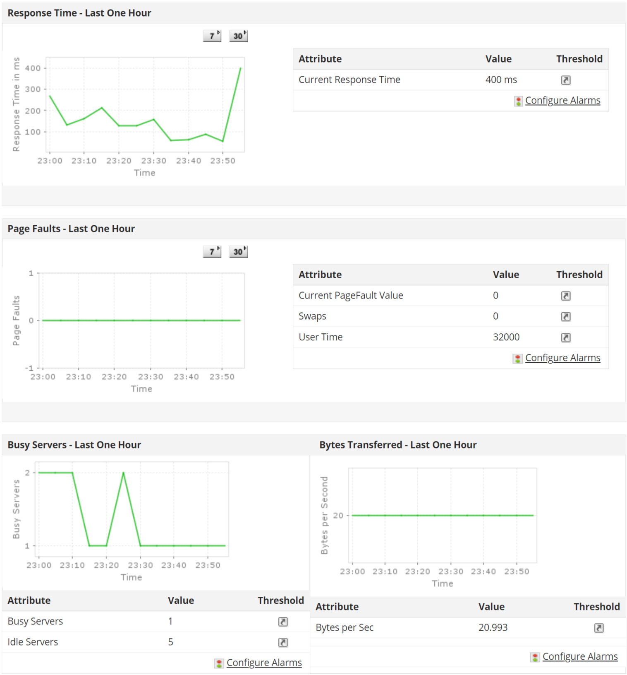This screenshot has width=627, height=675.
Task: Open 30-day Response Time report
Action: (238, 36)
